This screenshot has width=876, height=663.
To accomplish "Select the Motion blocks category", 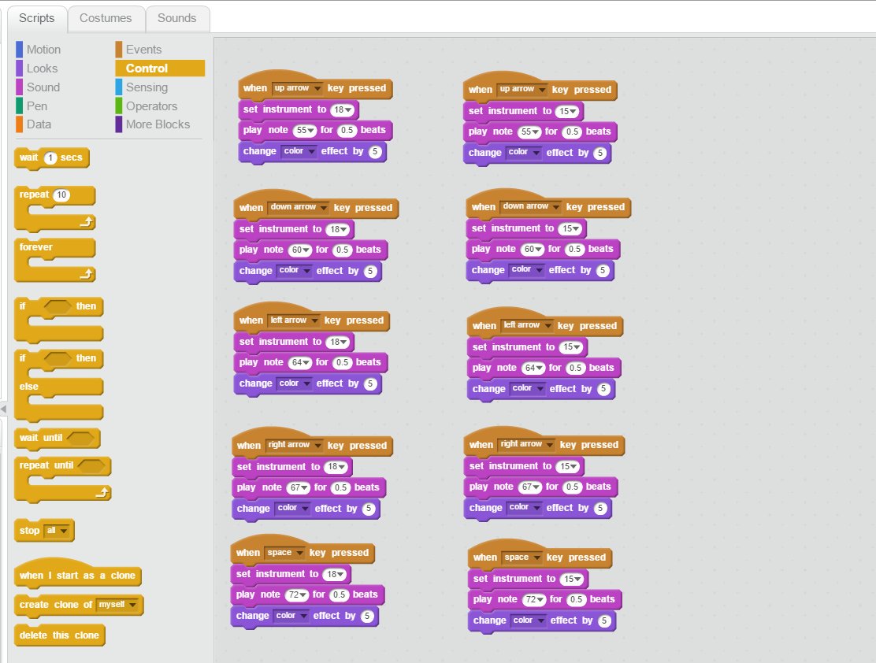I will 43,50.
